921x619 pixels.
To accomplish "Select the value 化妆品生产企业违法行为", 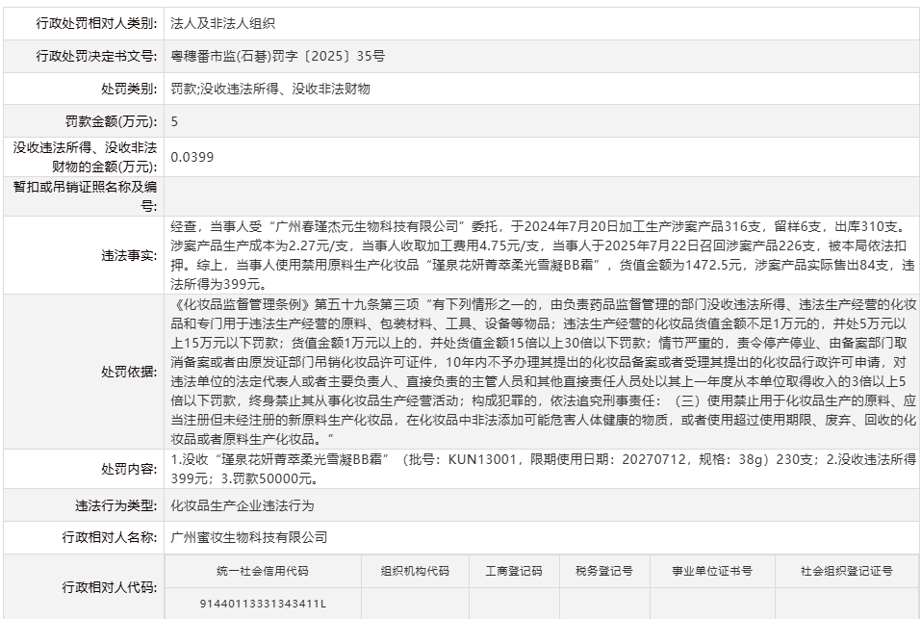I will click(x=243, y=505).
